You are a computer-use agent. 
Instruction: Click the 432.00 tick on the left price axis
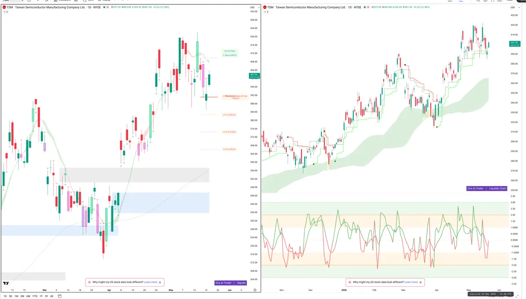(253, 12)
